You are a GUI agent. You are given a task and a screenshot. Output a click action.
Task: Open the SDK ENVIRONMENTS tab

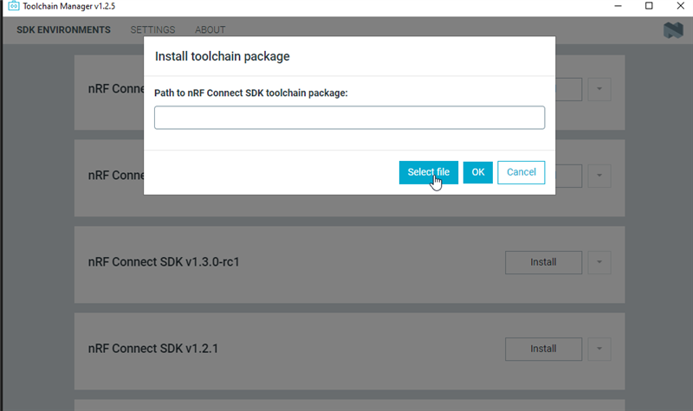pos(63,30)
